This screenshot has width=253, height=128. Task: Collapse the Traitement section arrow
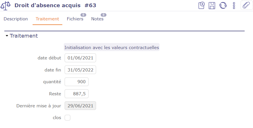(x=7, y=36)
